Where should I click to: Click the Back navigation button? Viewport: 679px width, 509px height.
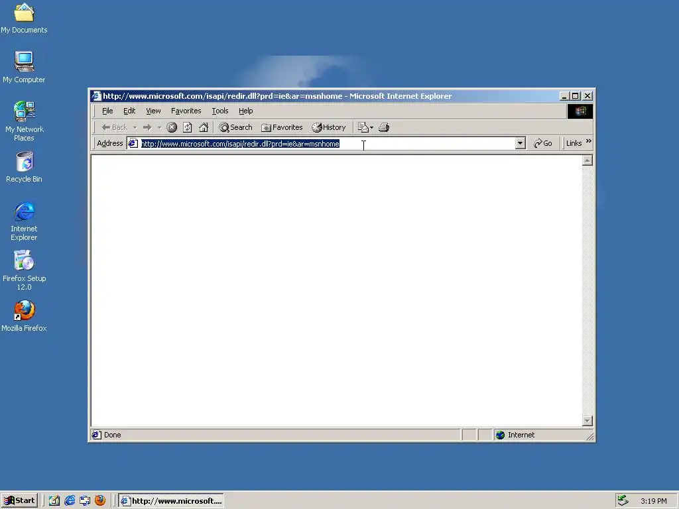coord(114,127)
